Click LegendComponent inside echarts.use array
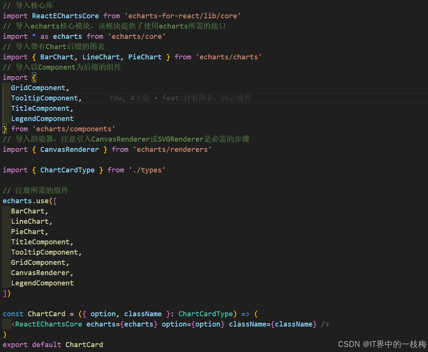This screenshot has height=352, width=428. (42, 283)
